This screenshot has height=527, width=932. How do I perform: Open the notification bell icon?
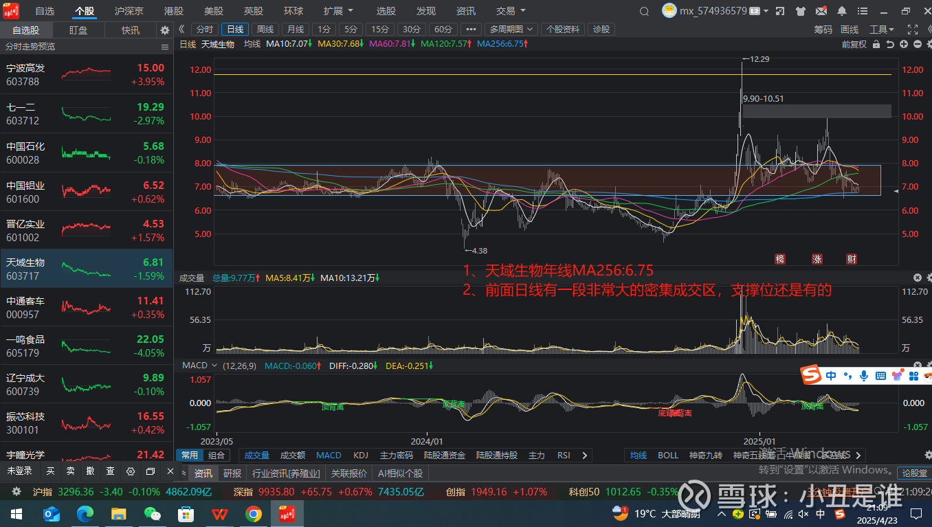841,11
